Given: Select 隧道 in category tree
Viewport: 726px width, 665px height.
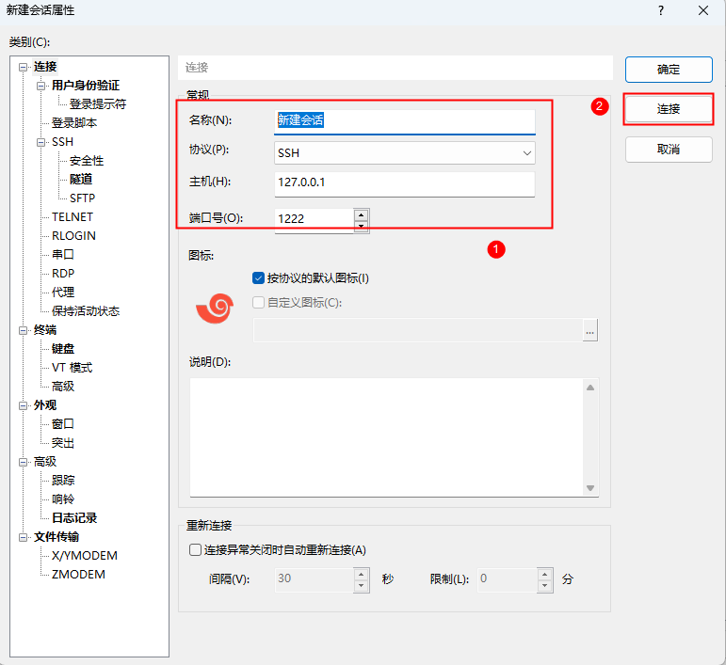Looking at the screenshot, I should [x=81, y=179].
